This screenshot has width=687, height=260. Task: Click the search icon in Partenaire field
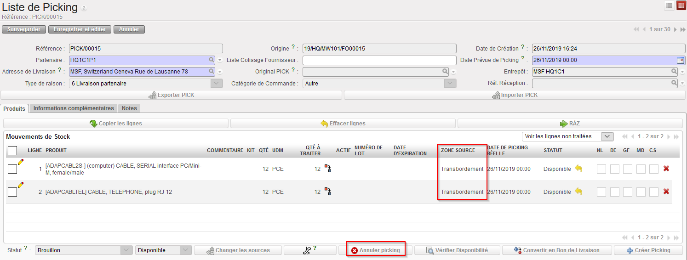click(x=212, y=60)
